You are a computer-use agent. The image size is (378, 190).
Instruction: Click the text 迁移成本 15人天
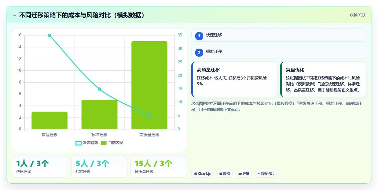click(211, 78)
